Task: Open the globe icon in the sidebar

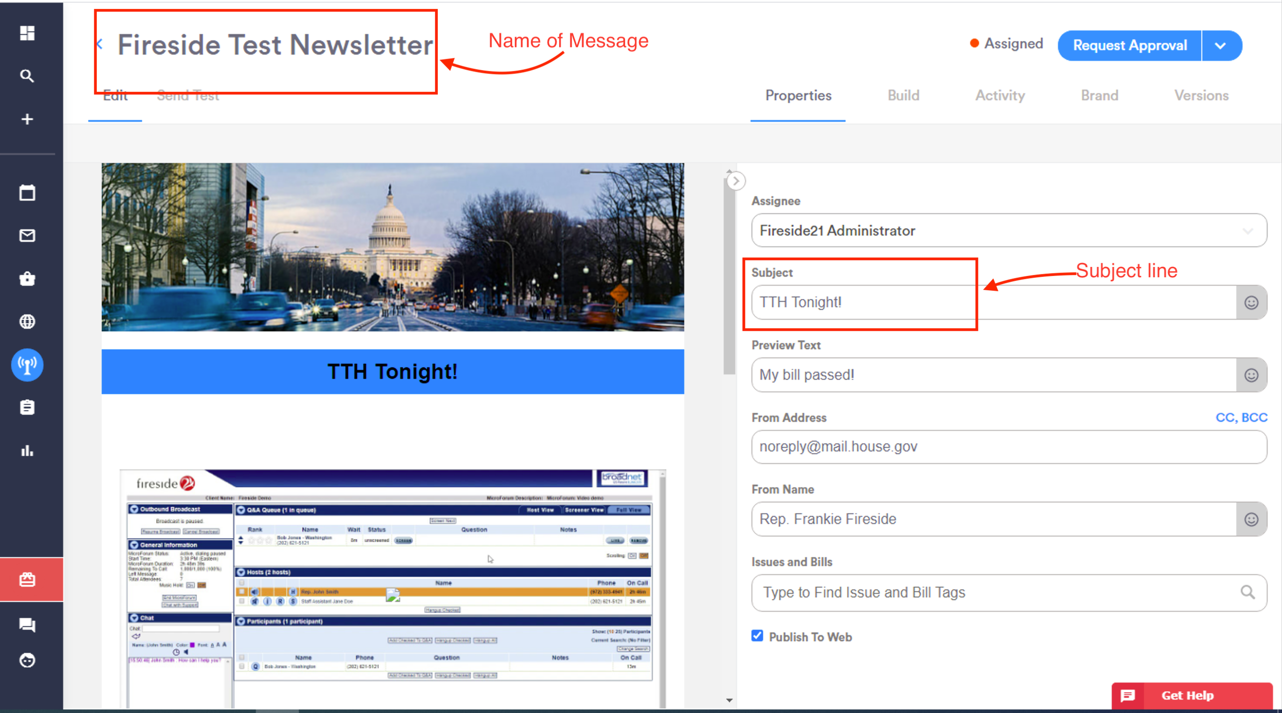Action: [27, 322]
